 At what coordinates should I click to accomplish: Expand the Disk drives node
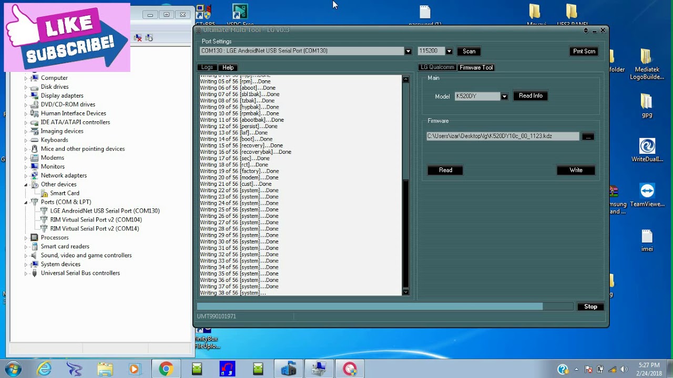(x=26, y=87)
